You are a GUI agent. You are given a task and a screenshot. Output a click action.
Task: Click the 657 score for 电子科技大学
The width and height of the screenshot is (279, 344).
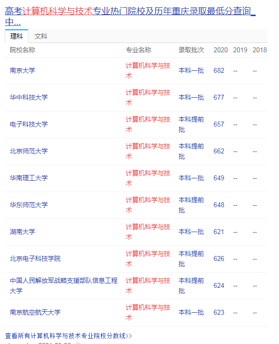click(x=219, y=125)
